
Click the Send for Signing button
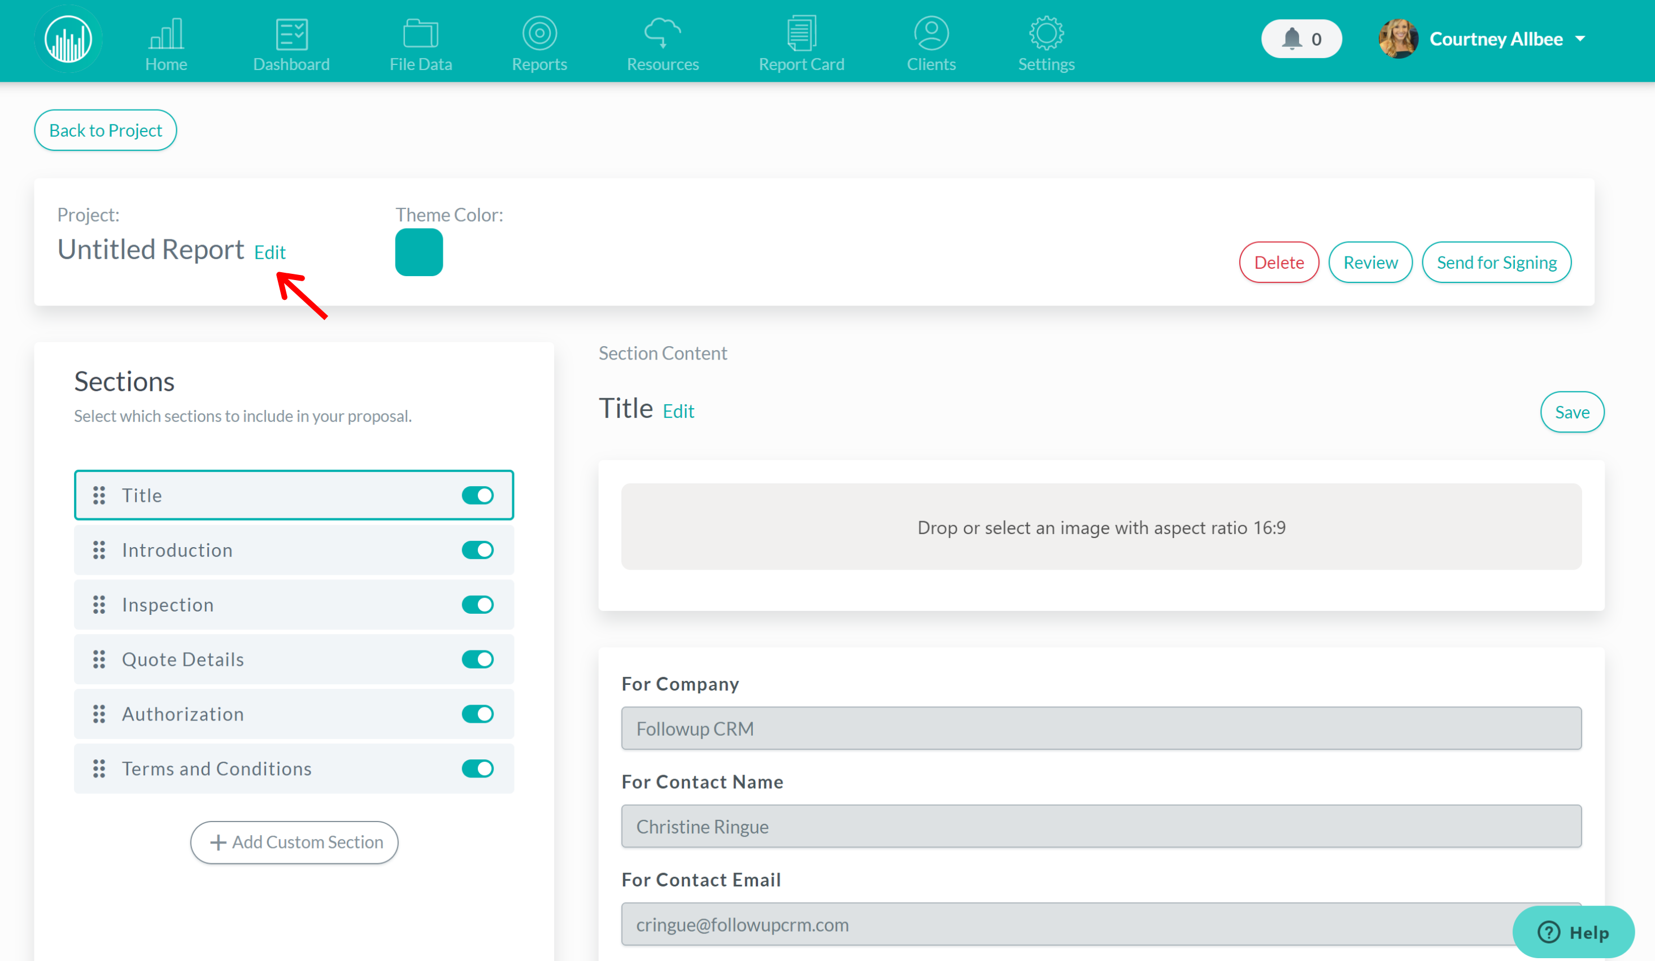(x=1496, y=262)
